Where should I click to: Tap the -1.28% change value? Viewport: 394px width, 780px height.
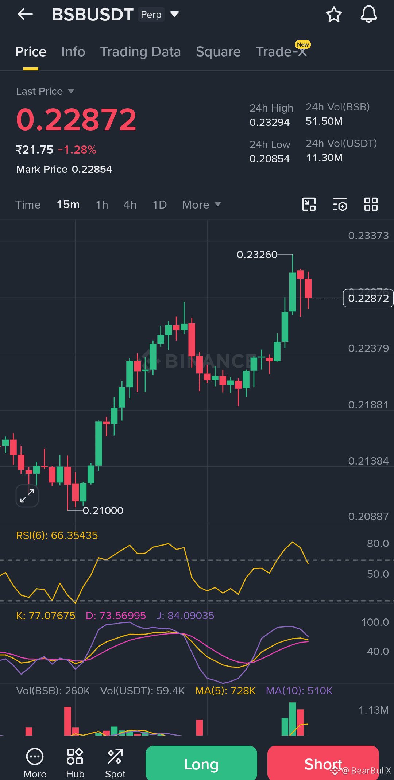(x=77, y=150)
